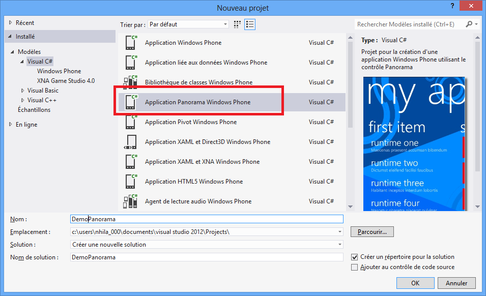Click the Agent de lecture audio icon
486x296 pixels.
tap(130, 201)
